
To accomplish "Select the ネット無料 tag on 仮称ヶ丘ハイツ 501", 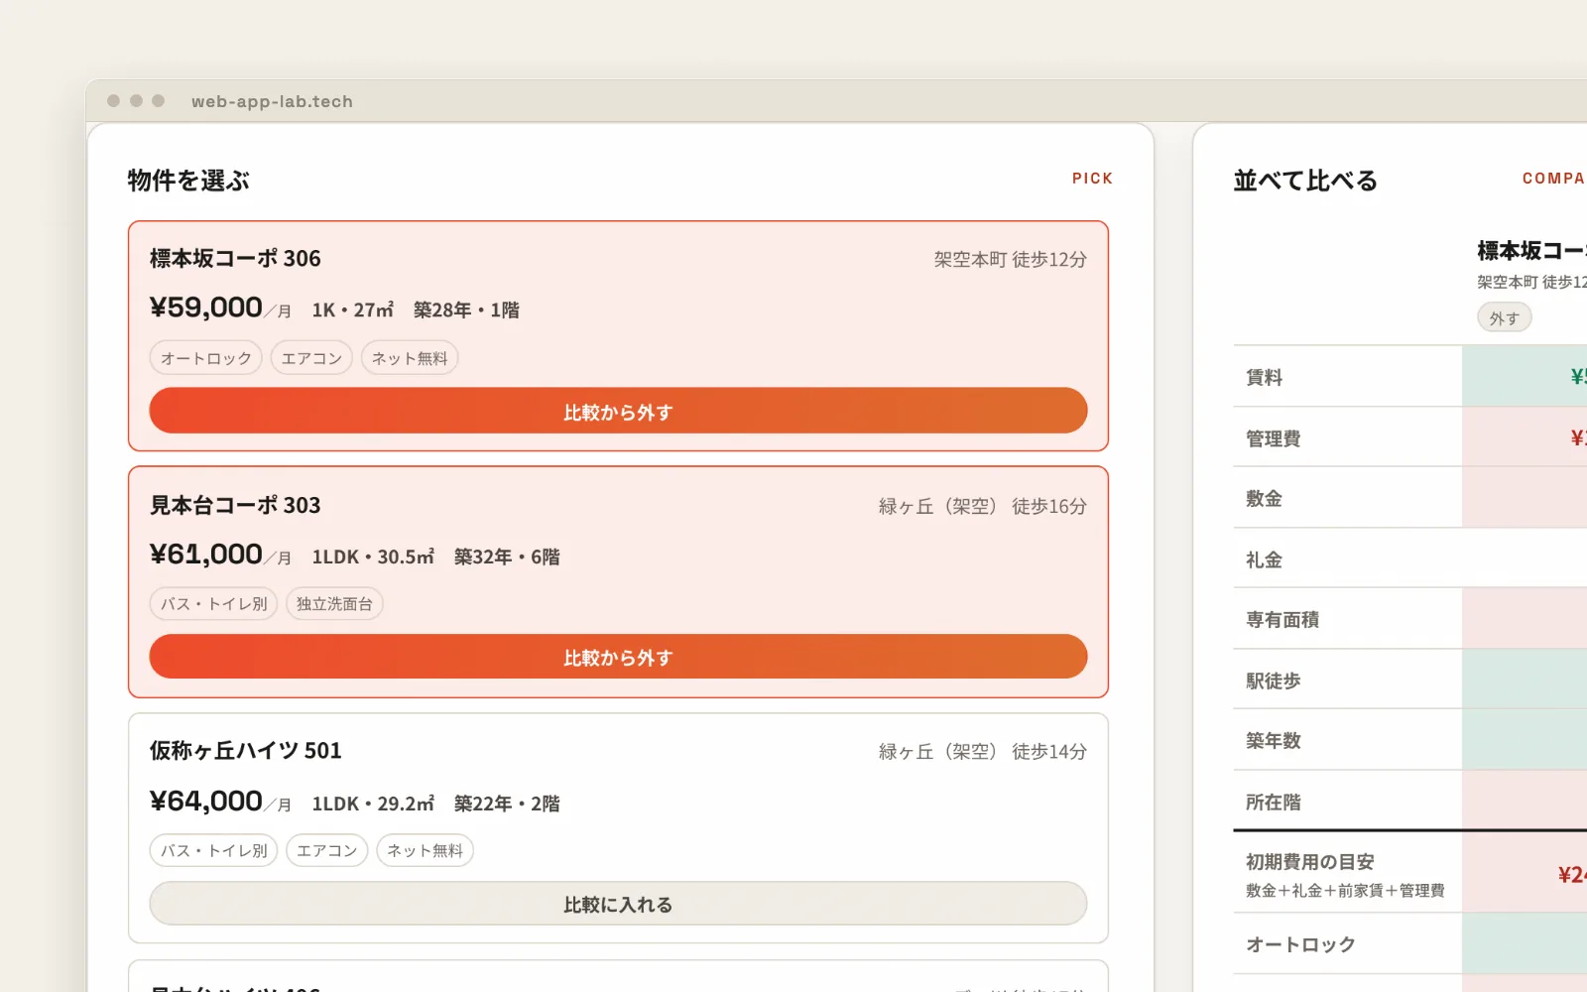I will pos(425,850).
